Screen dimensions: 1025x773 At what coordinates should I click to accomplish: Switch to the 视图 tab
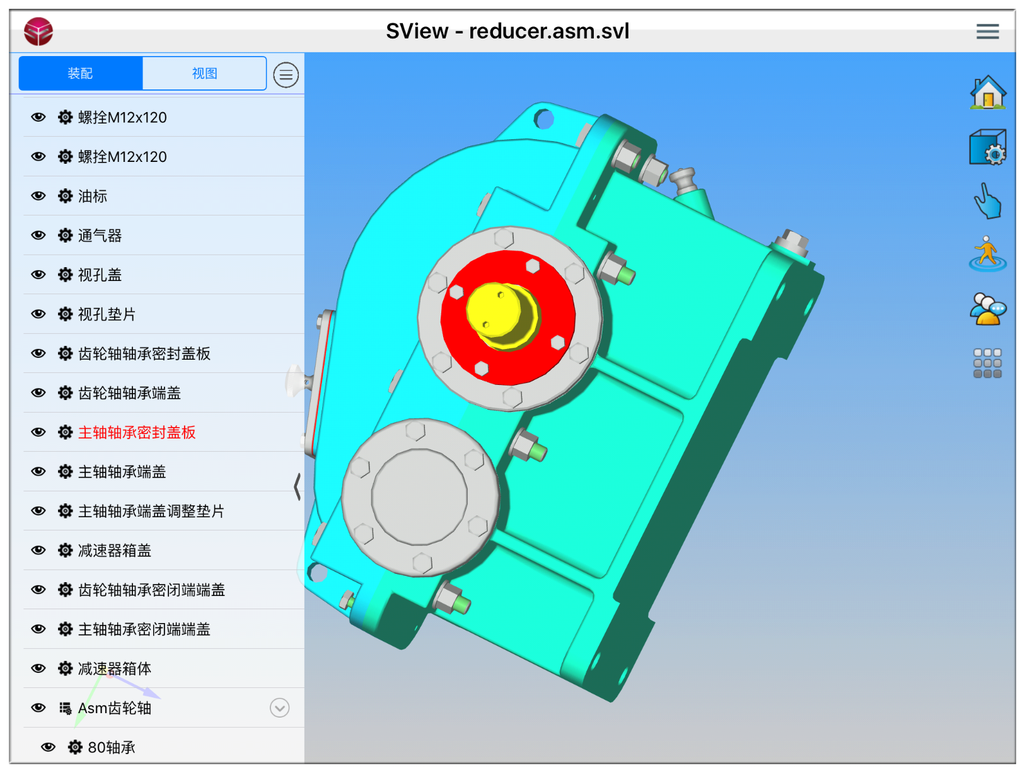204,73
